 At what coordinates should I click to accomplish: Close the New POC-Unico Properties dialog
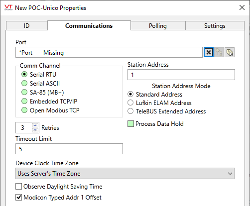click(x=242, y=7)
